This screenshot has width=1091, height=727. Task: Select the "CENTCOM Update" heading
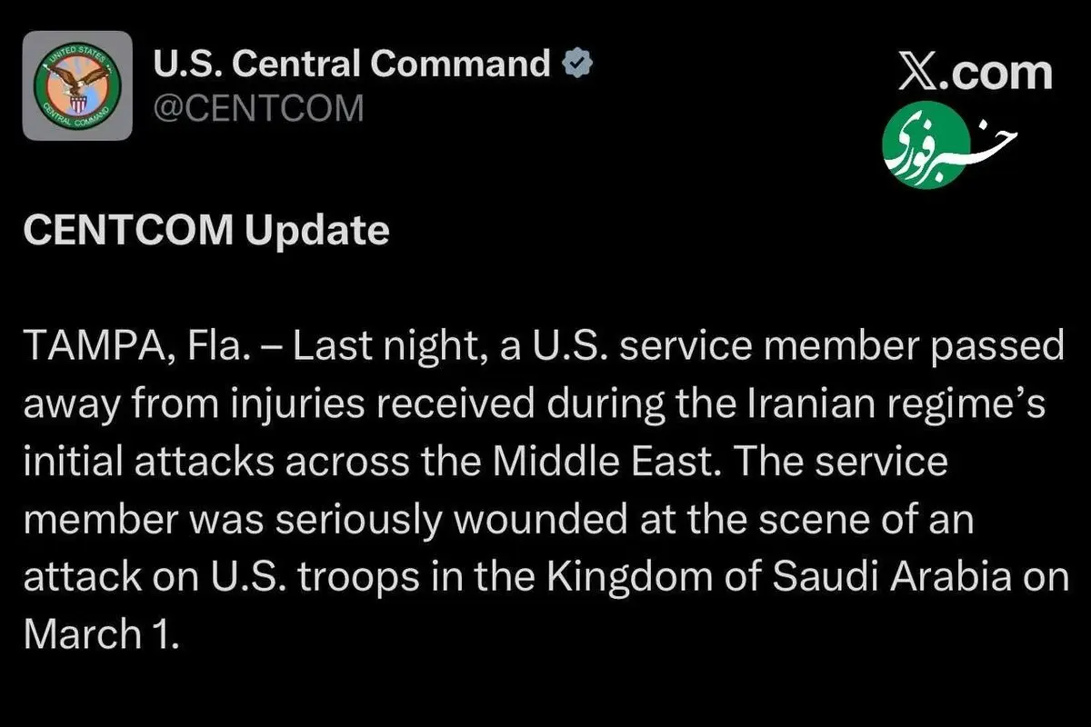pyautogui.click(x=206, y=231)
